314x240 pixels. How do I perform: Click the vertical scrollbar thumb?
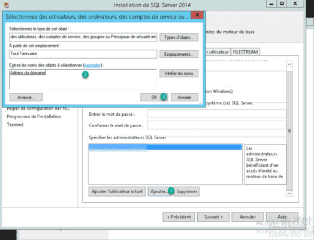pos(289,131)
